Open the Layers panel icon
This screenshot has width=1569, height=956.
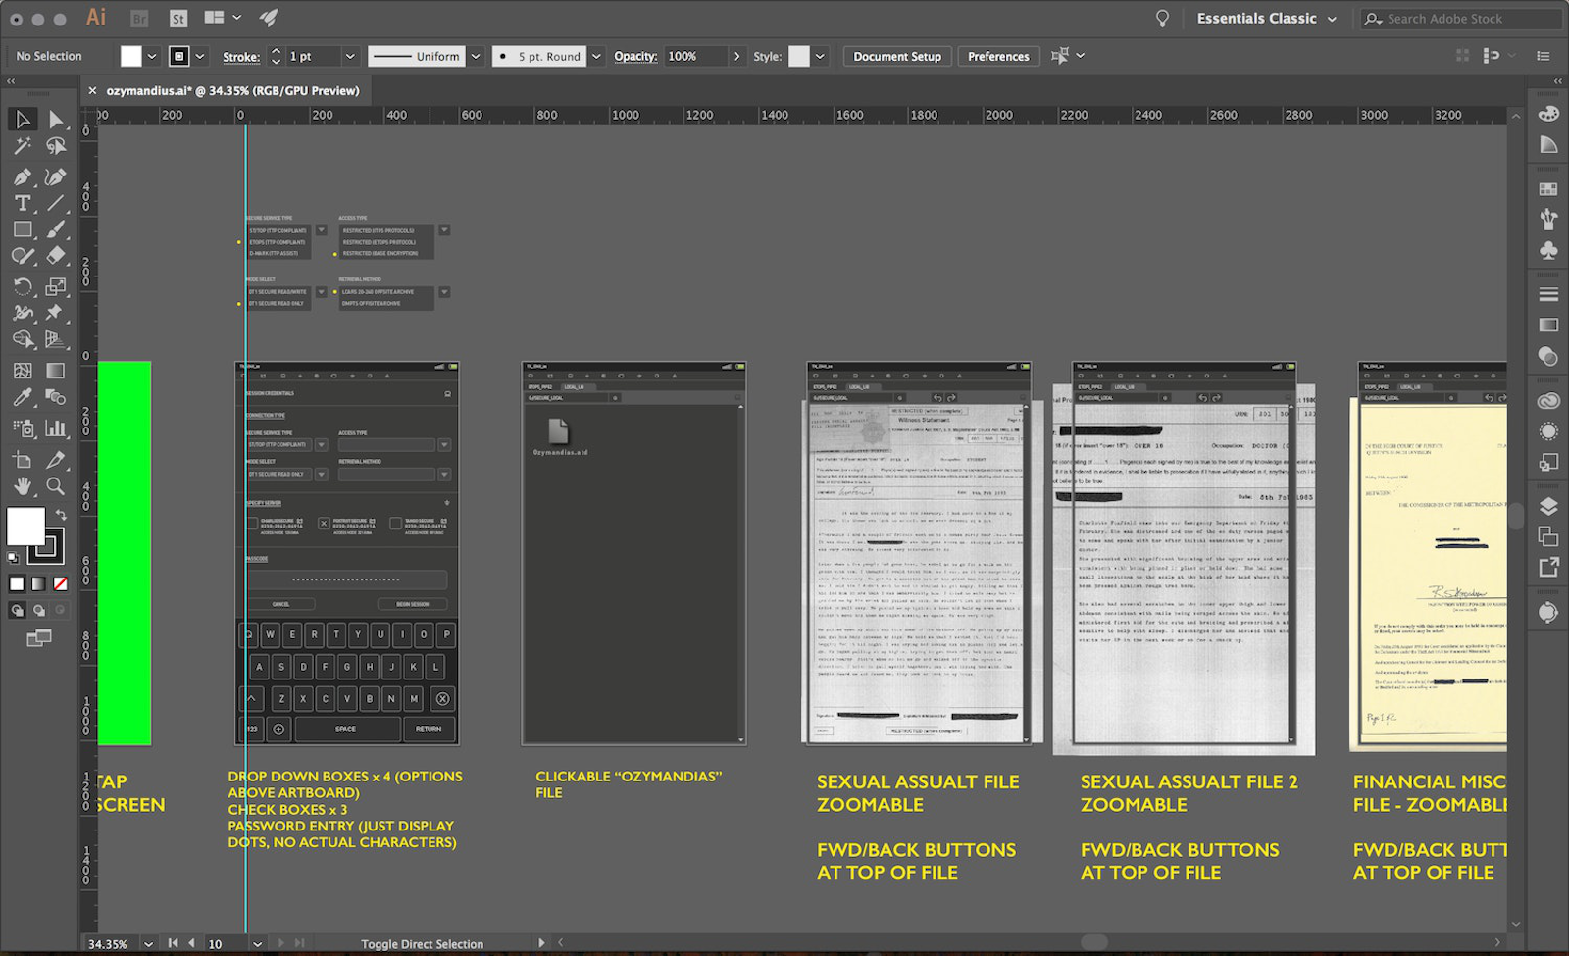click(1548, 507)
